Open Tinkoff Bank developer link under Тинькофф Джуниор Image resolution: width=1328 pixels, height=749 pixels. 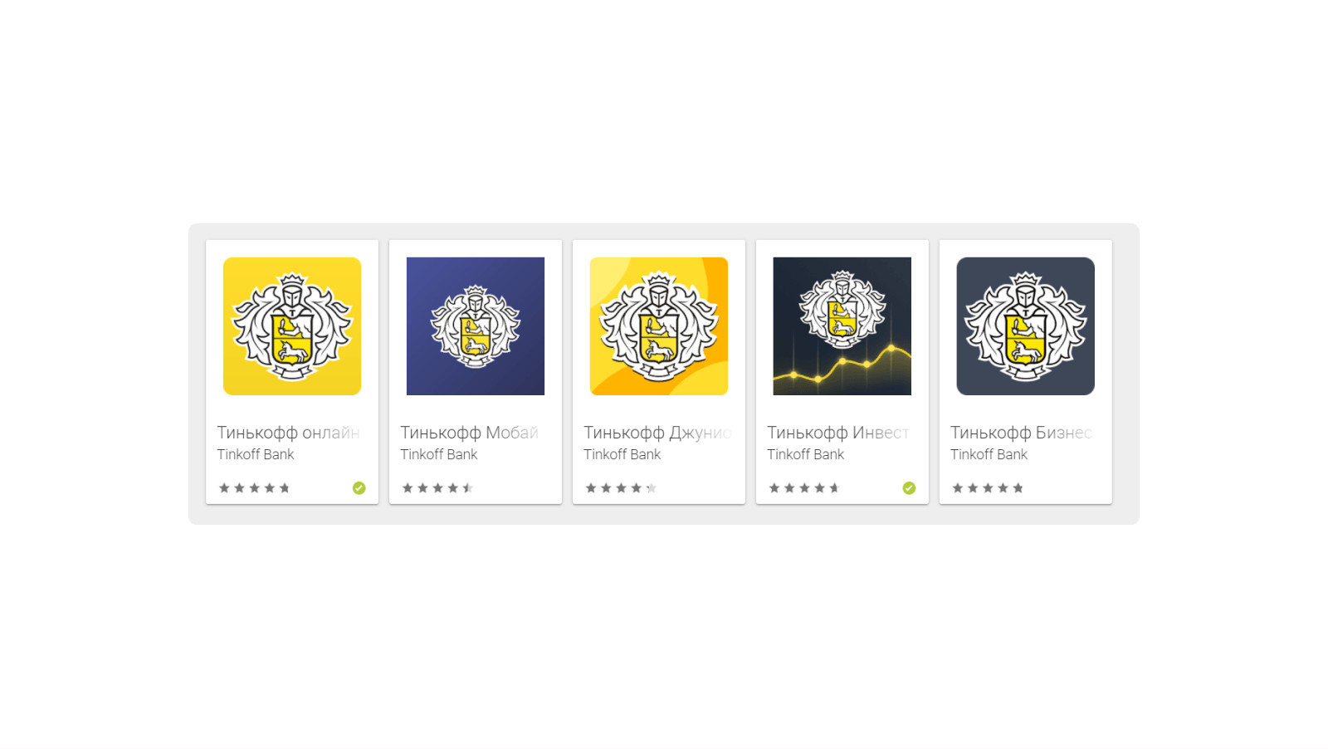(x=622, y=454)
